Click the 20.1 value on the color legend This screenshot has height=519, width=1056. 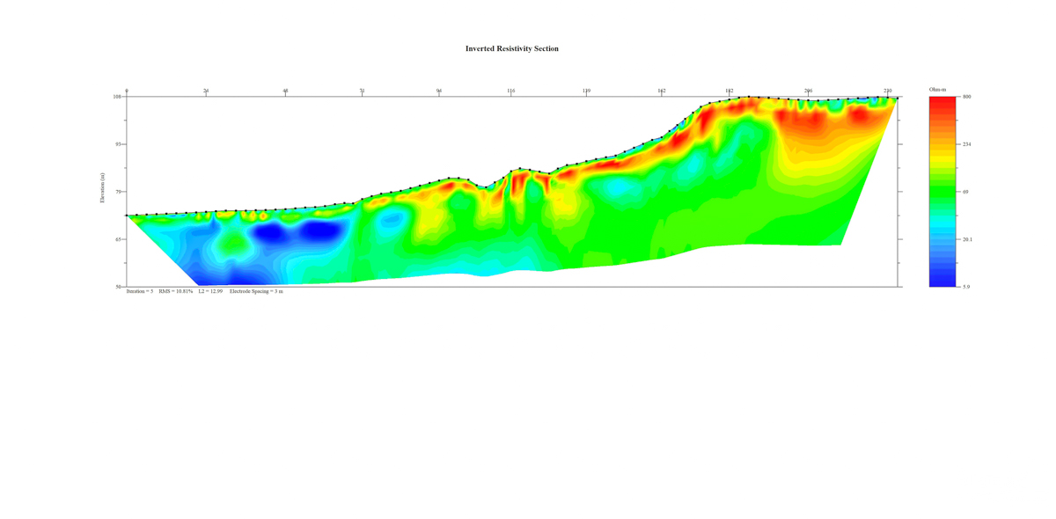click(x=966, y=239)
